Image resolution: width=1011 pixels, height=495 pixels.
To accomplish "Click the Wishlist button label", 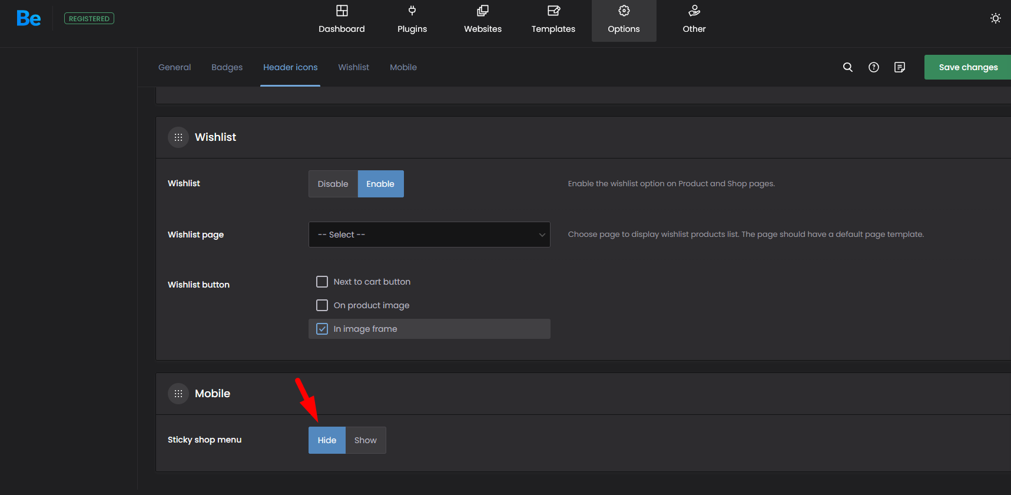I will [x=198, y=285].
